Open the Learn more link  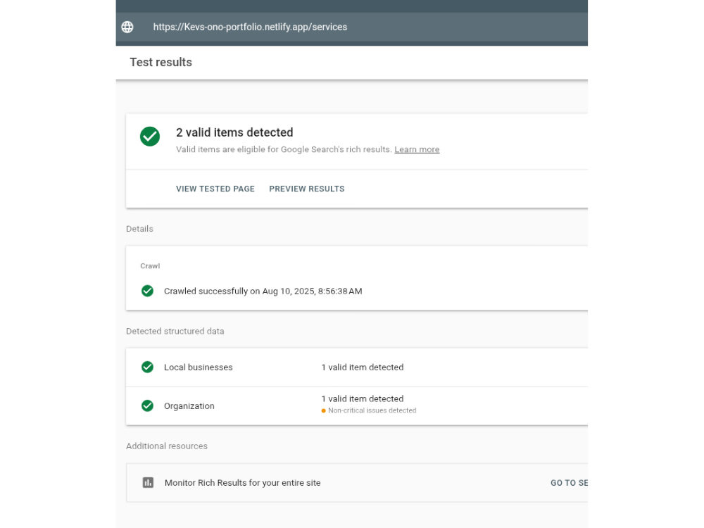click(x=417, y=149)
